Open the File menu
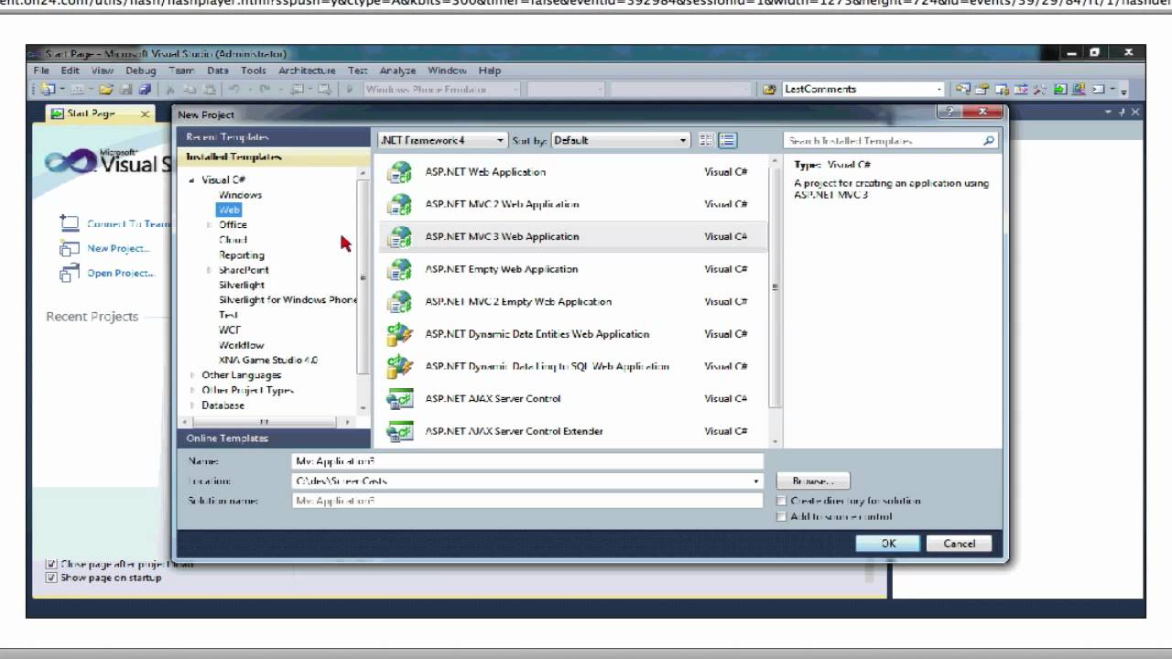The width and height of the screenshot is (1172, 659). (x=41, y=70)
